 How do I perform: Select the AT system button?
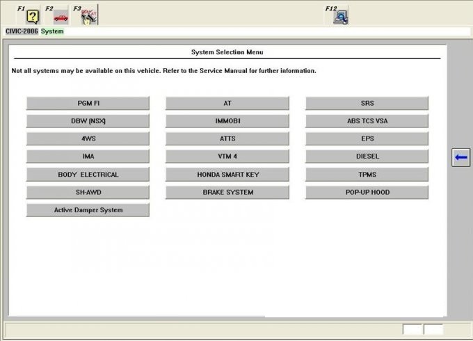pos(227,103)
